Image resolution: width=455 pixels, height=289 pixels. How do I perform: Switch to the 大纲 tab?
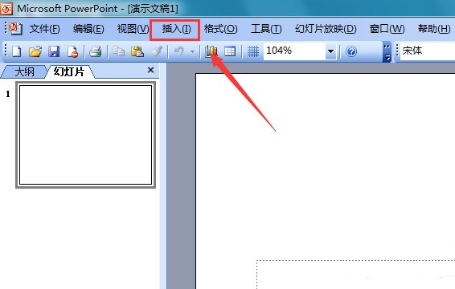[x=24, y=71]
